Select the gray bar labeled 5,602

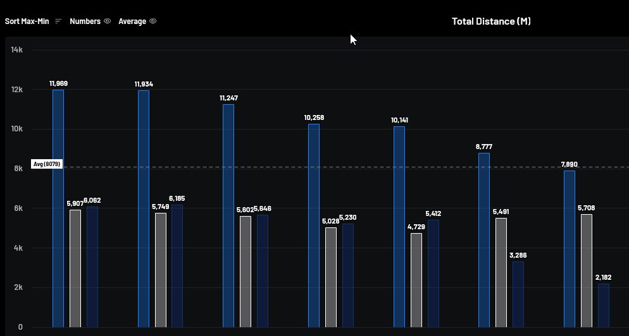point(246,272)
